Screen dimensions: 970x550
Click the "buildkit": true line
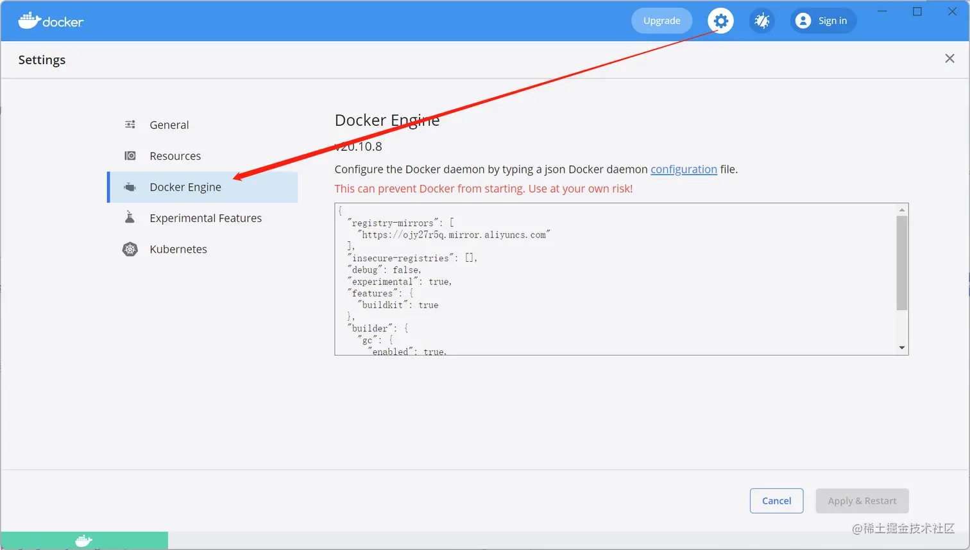(x=398, y=305)
